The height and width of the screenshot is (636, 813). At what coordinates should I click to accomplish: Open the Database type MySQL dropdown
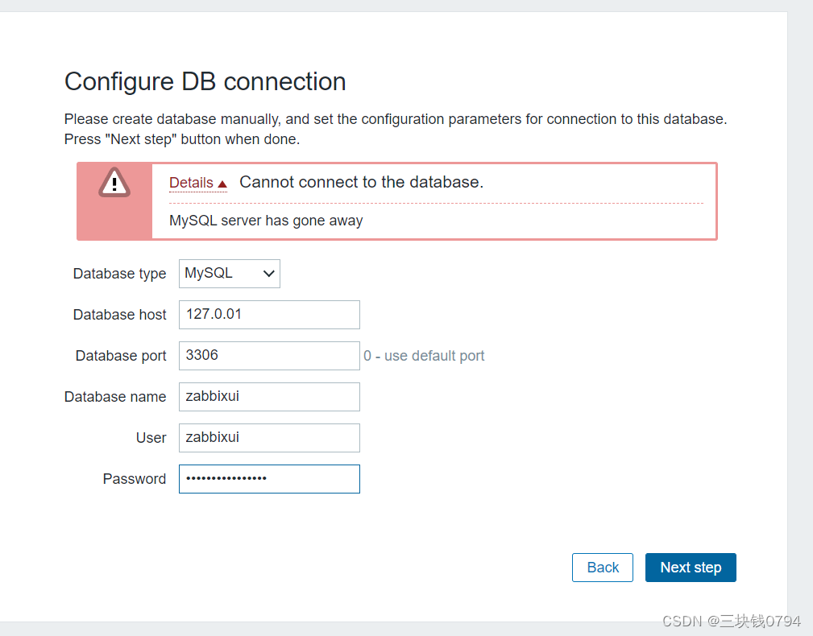(230, 274)
